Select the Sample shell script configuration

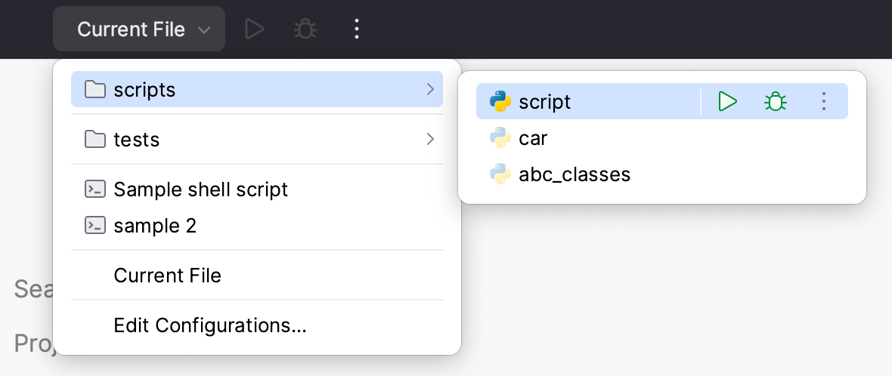pyautogui.click(x=200, y=189)
